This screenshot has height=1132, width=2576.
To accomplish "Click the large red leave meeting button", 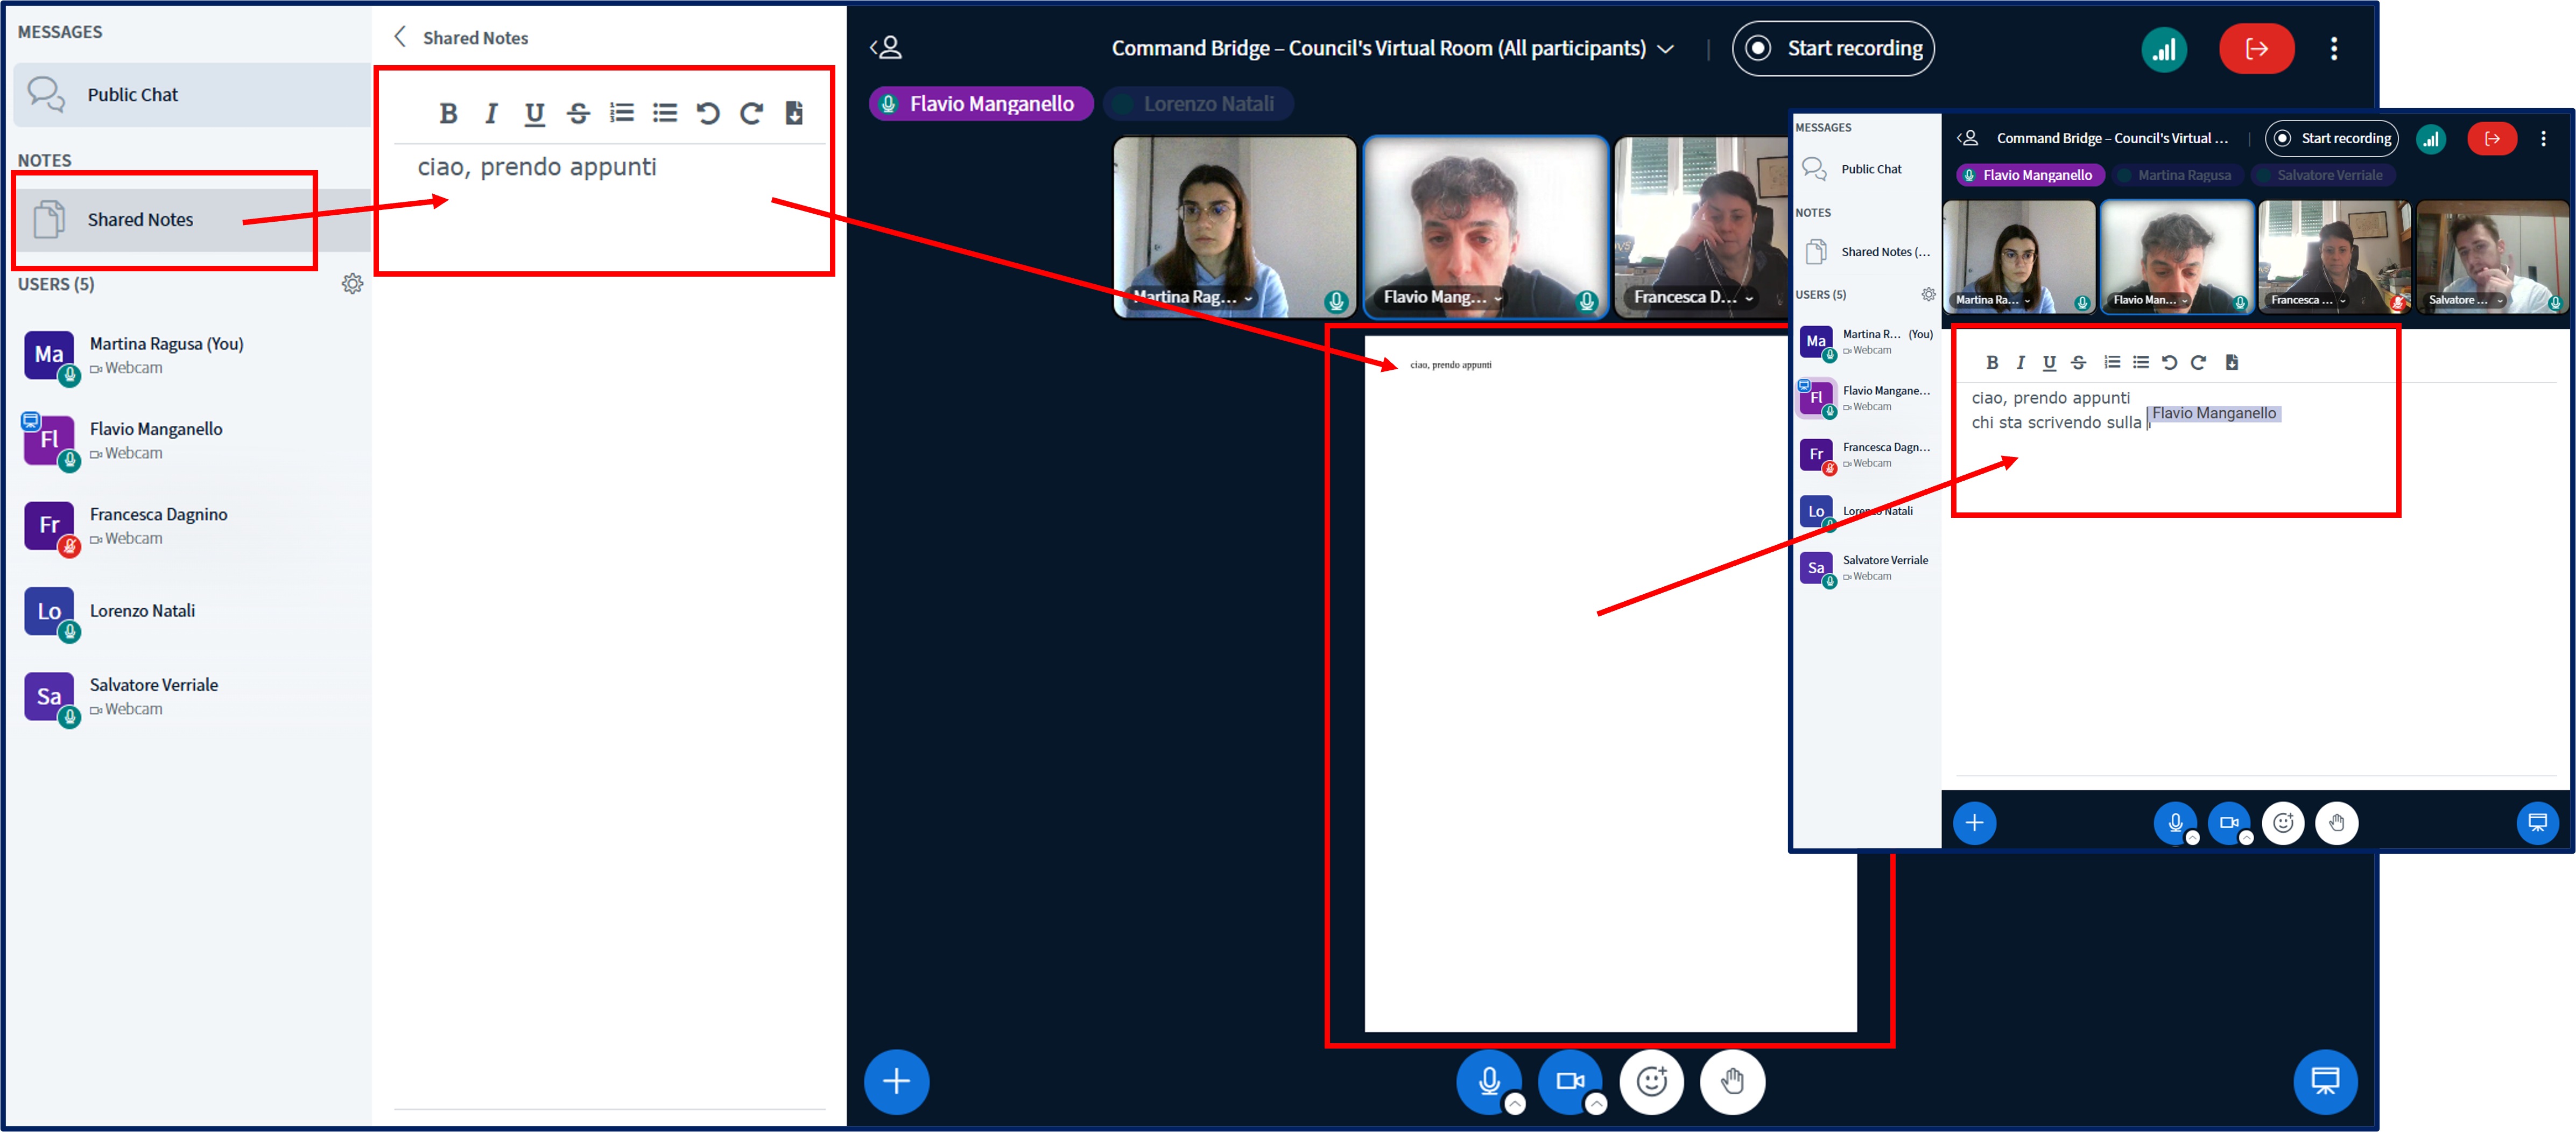I will pos(2256,49).
